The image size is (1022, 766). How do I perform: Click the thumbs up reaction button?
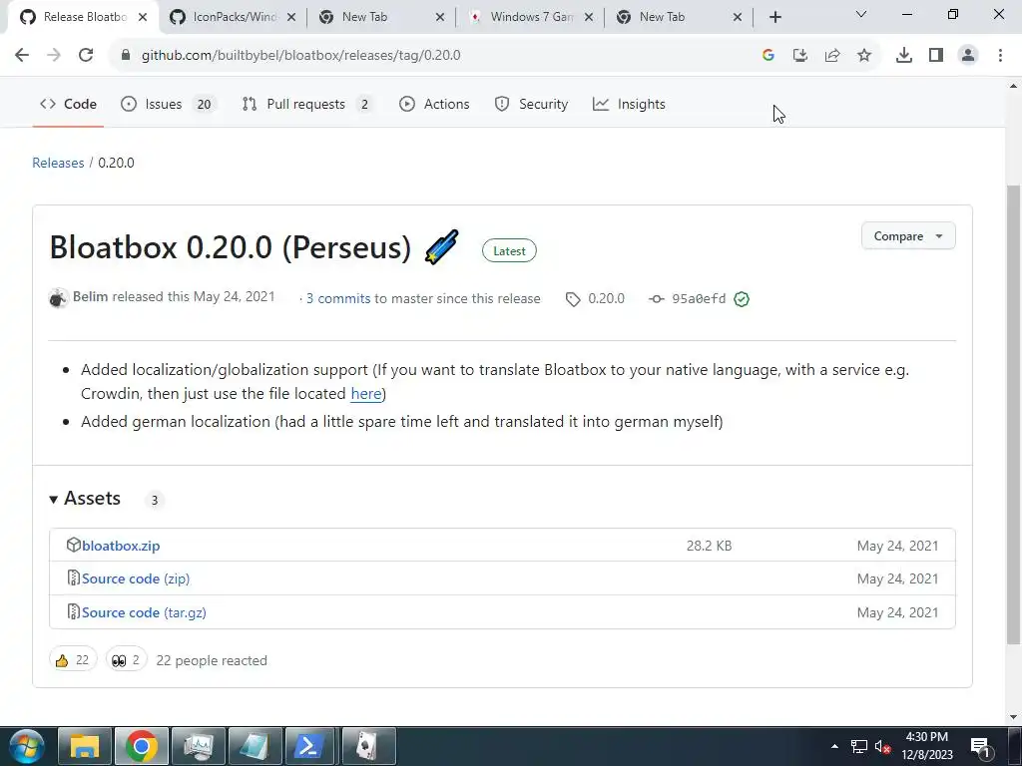pos(73,660)
